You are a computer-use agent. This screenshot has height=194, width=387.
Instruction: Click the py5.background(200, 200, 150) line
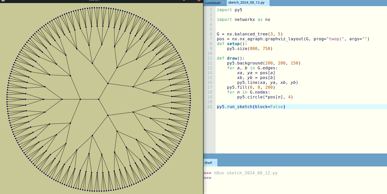[264, 63]
